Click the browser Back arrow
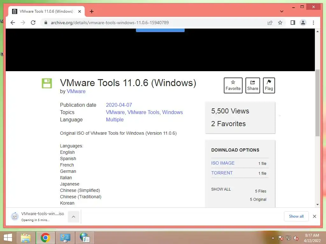Image resolution: width=326 pixels, height=244 pixels. [x=13, y=23]
